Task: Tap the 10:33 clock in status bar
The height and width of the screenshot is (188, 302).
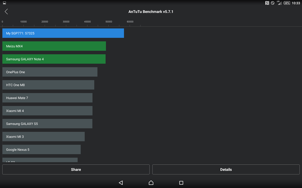Action: 296,3
